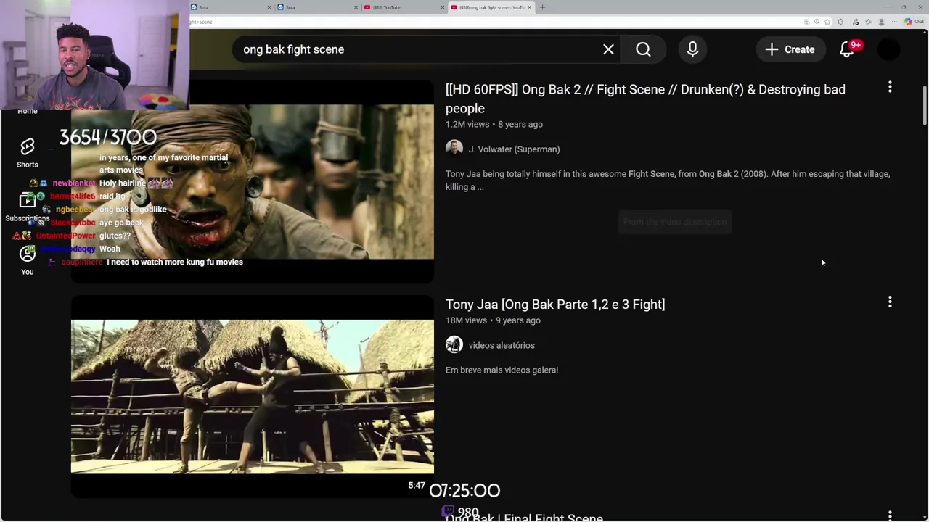Viewport: 929px width, 522px height.
Task: Open the account avatar menu
Action: point(888,49)
